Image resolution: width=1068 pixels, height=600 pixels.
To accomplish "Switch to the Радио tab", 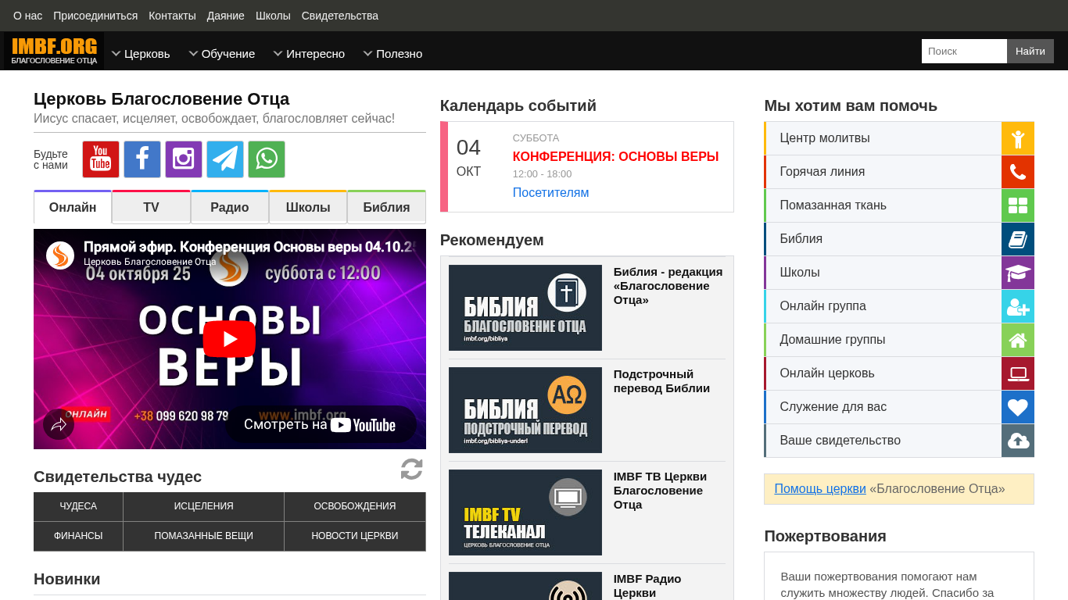I will (x=230, y=207).
